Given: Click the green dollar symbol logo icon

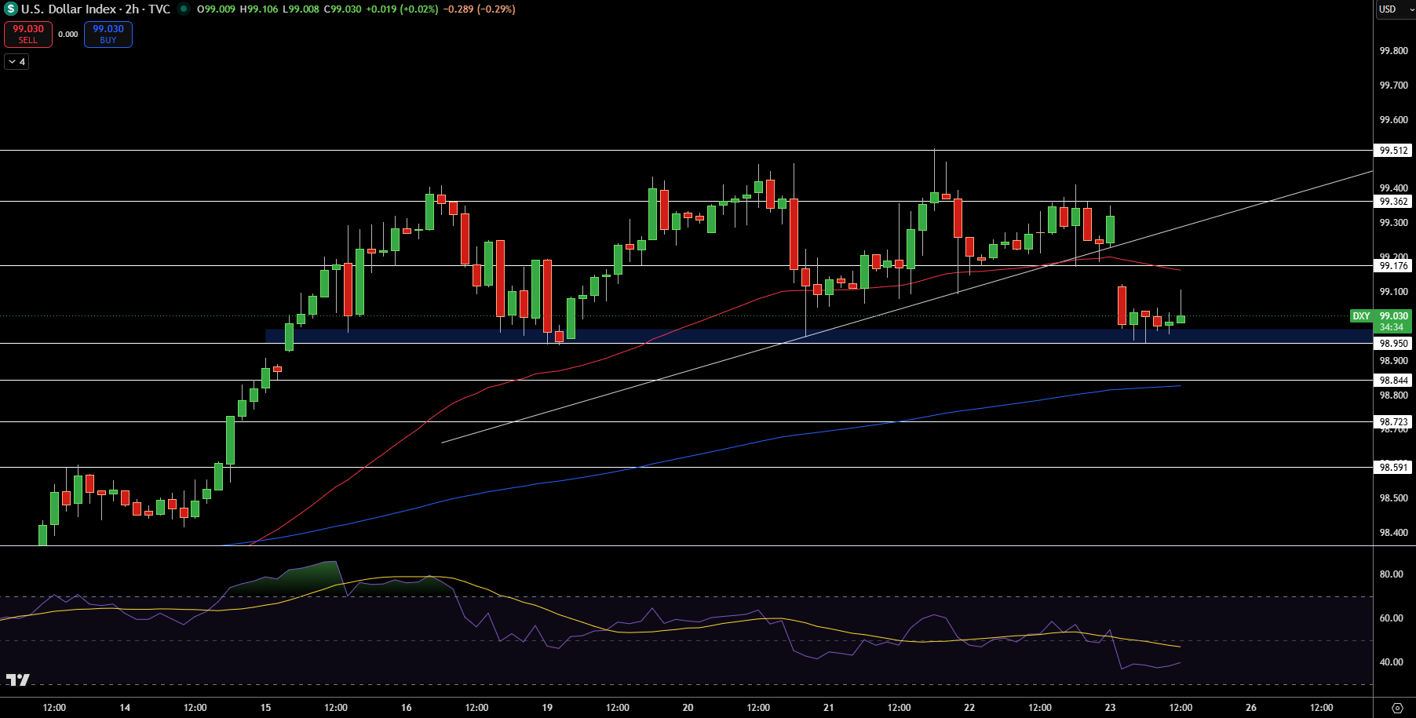Looking at the screenshot, I should [11, 9].
